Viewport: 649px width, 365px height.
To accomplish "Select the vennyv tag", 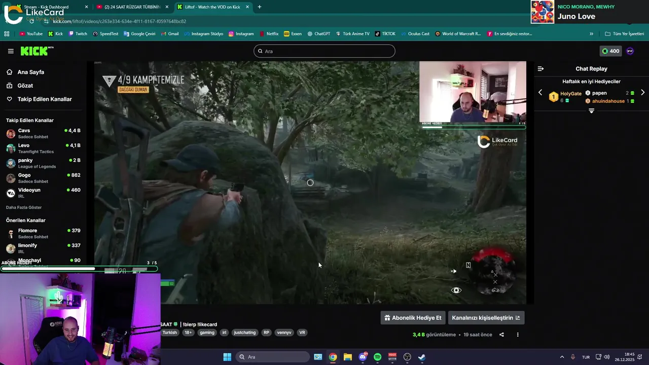I will [x=284, y=333].
